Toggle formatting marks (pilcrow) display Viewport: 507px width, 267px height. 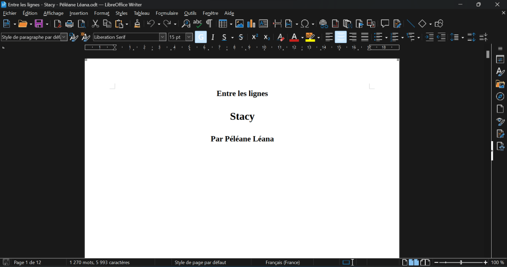[x=209, y=24]
